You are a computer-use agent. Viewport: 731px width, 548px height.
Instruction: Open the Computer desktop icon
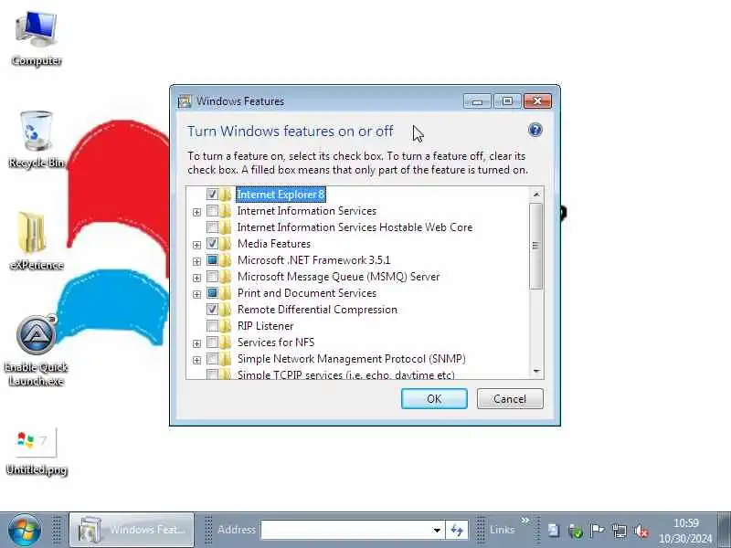(37, 38)
